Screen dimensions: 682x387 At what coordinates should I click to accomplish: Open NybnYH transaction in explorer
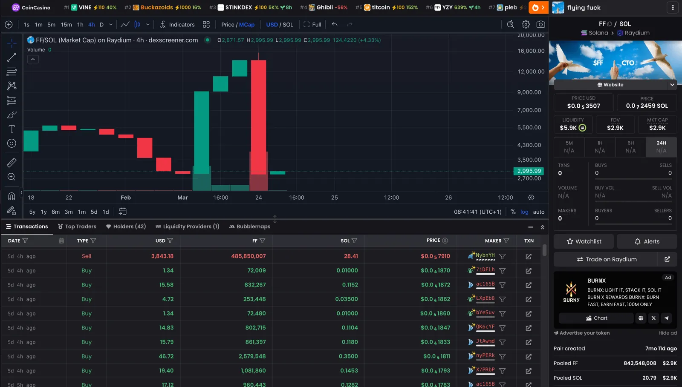pyautogui.click(x=529, y=256)
